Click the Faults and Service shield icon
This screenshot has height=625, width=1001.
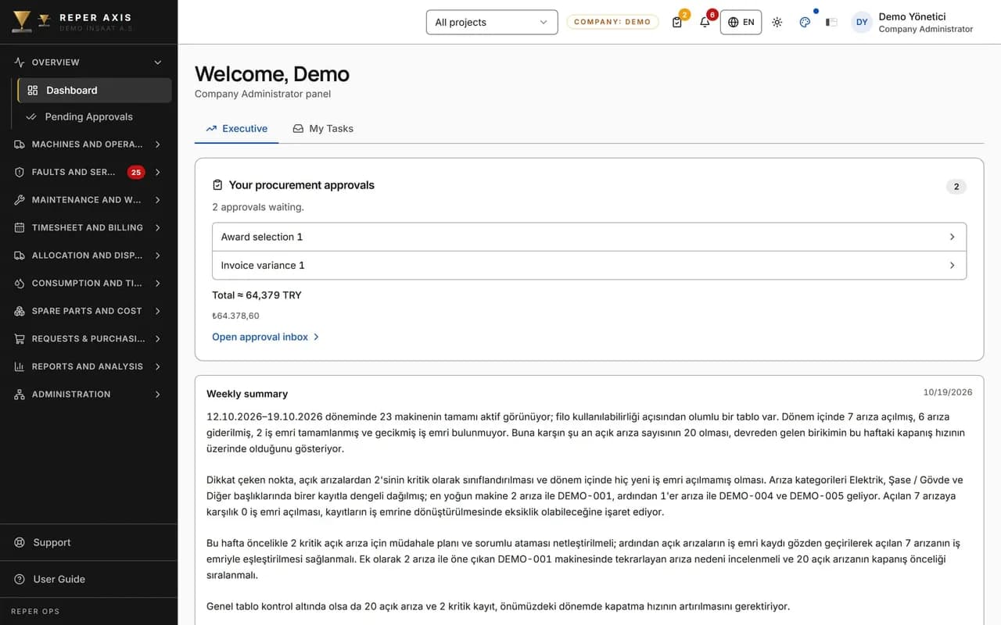point(20,172)
